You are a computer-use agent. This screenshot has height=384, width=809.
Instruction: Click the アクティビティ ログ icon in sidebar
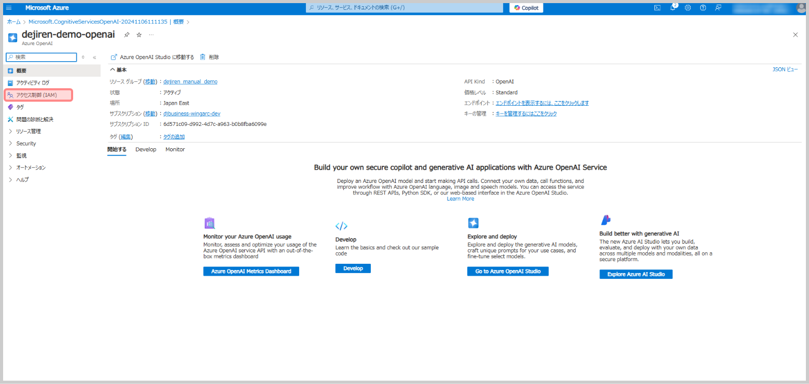pyautogui.click(x=10, y=83)
